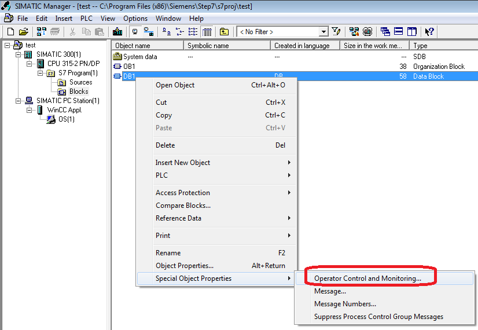Switch to Small Icons view
The width and height of the screenshot is (478, 330).
point(180,32)
